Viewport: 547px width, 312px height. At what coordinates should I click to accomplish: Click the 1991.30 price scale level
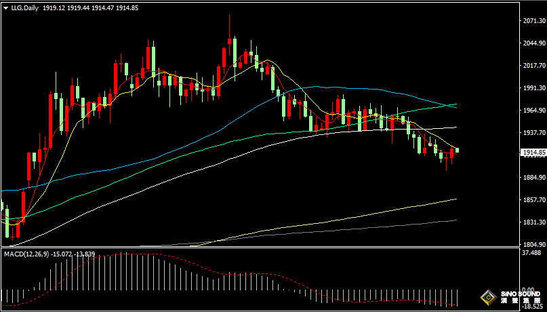pyautogui.click(x=533, y=88)
